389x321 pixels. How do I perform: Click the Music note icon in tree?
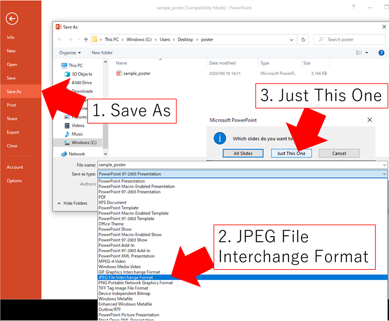[67, 134]
